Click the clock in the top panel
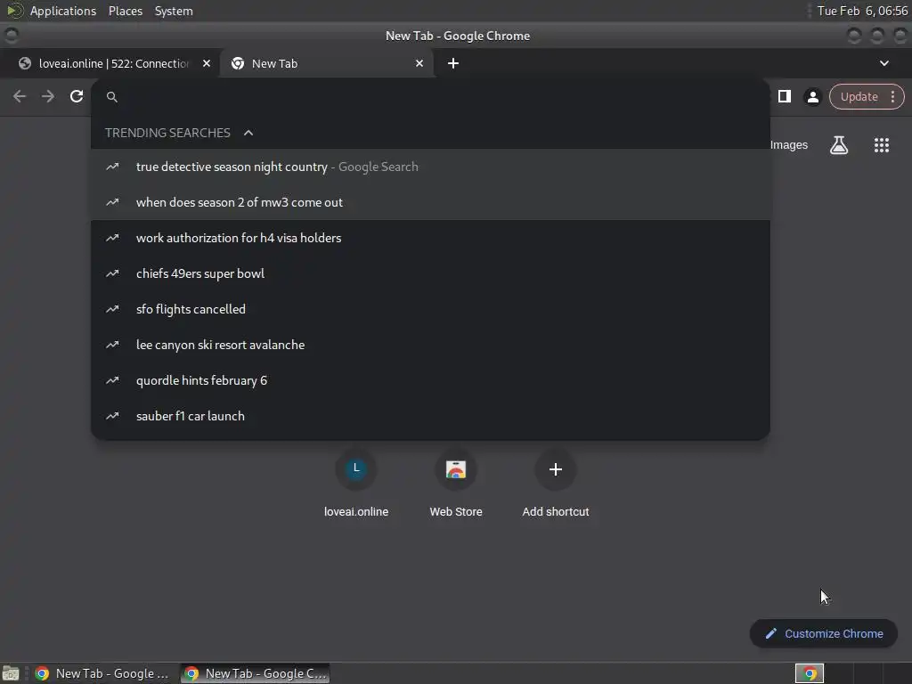912x684 pixels. 862,11
